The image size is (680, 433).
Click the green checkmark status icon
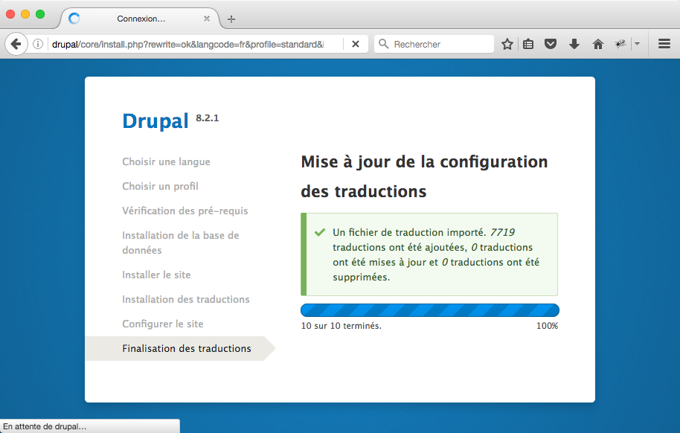point(320,232)
